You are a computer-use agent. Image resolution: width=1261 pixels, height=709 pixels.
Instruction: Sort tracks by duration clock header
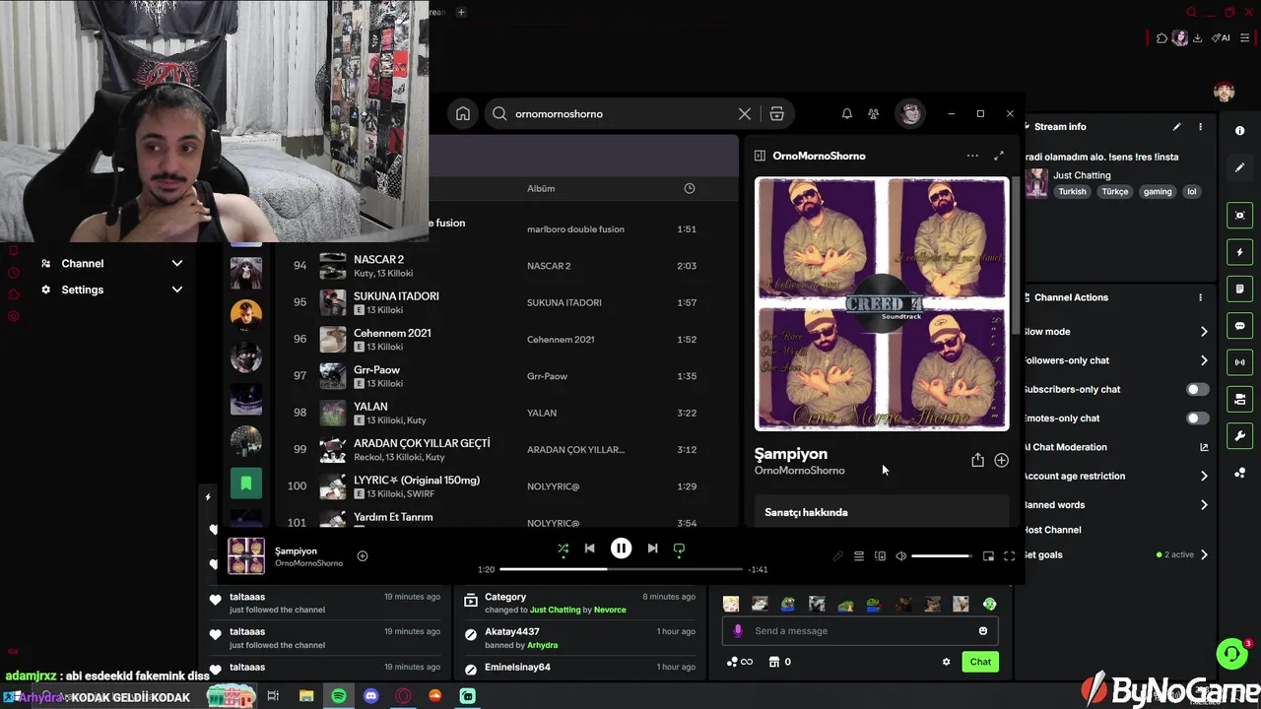pyautogui.click(x=690, y=188)
